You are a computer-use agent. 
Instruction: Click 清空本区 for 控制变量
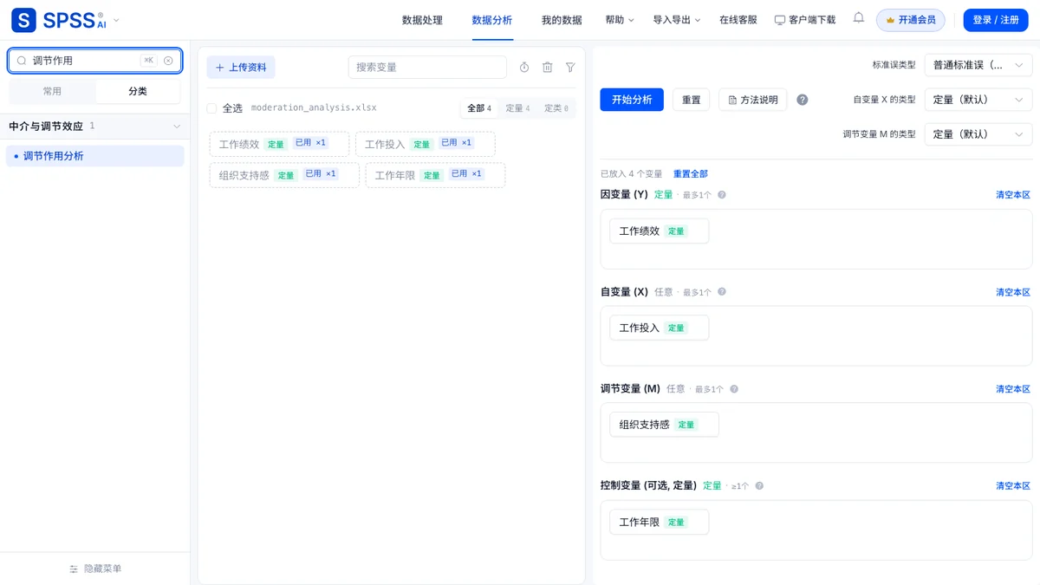point(1013,486)
